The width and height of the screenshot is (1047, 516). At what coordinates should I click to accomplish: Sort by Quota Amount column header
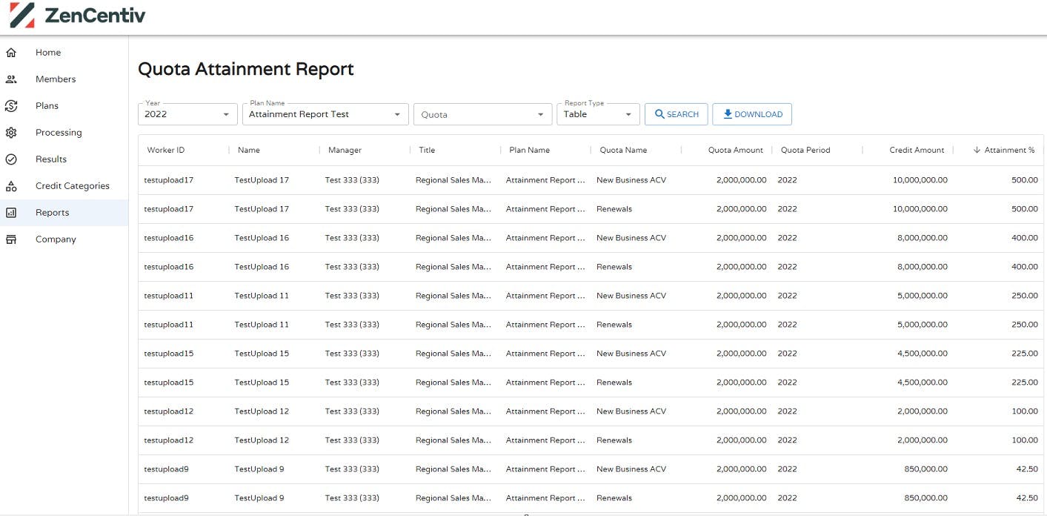[x=736, y=150]
